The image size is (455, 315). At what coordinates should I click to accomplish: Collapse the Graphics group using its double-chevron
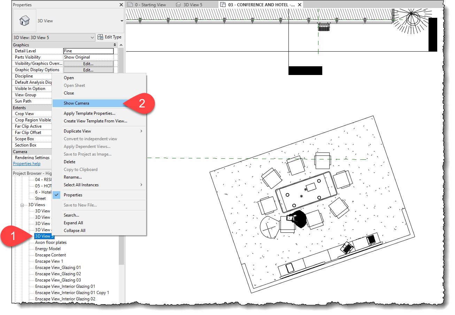click(115, 45)
